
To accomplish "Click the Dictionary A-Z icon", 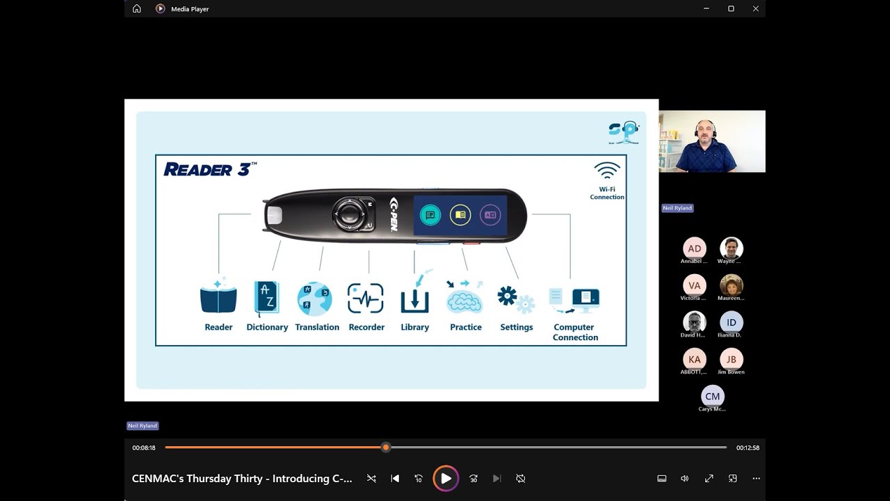I will pyautogui.click(x=267, y=299).
